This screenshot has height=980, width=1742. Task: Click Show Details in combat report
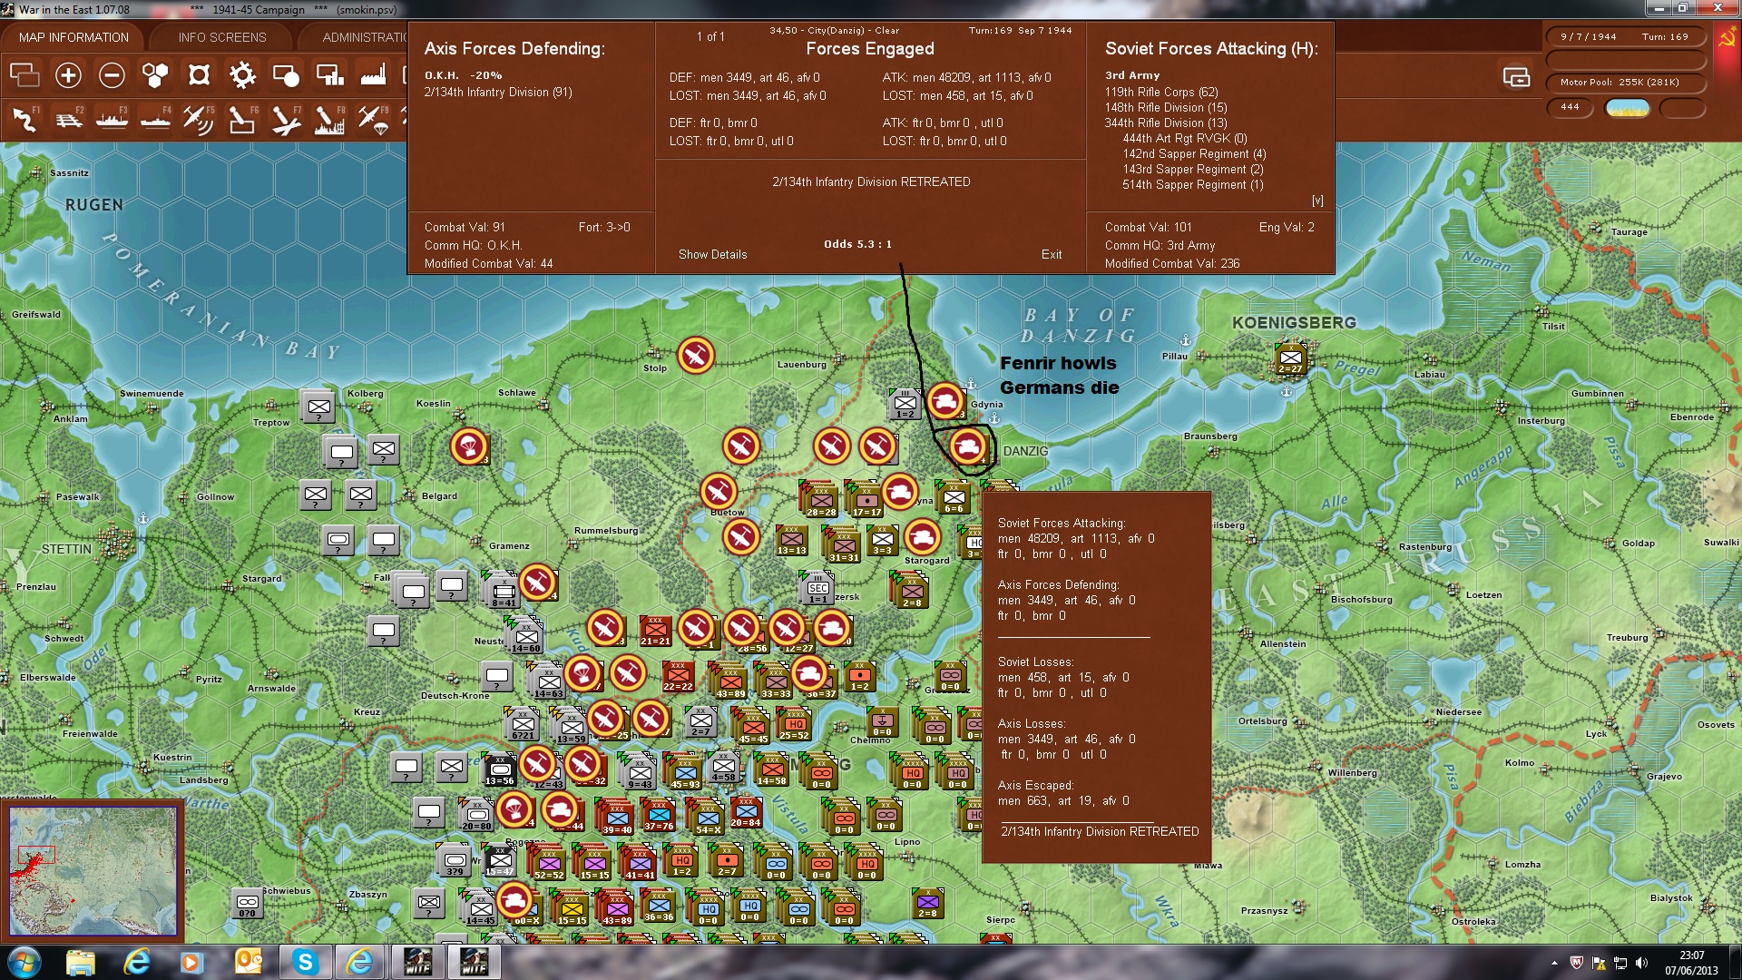(x=713, y=254)
